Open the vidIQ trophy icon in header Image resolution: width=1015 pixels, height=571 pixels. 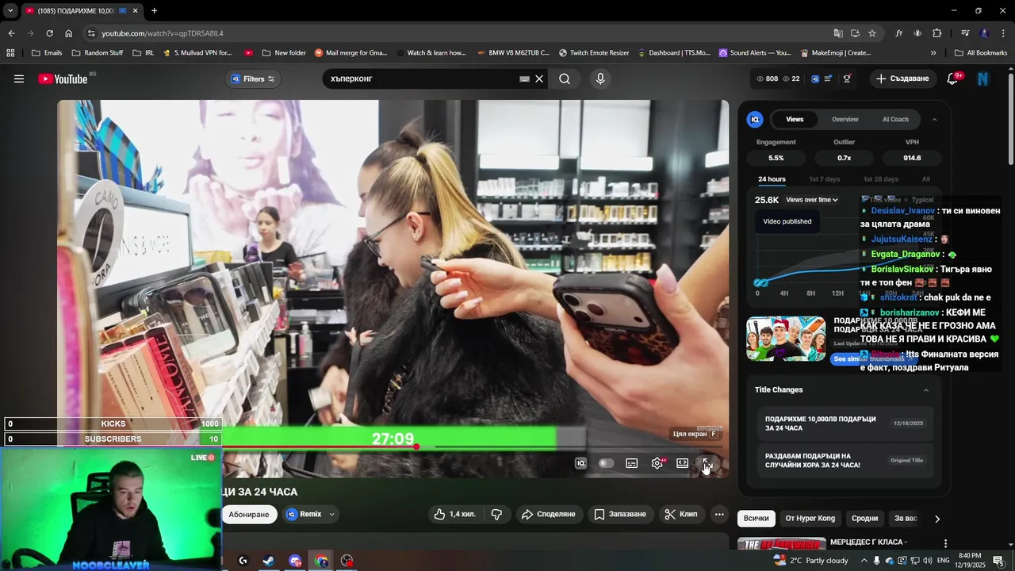847,79
